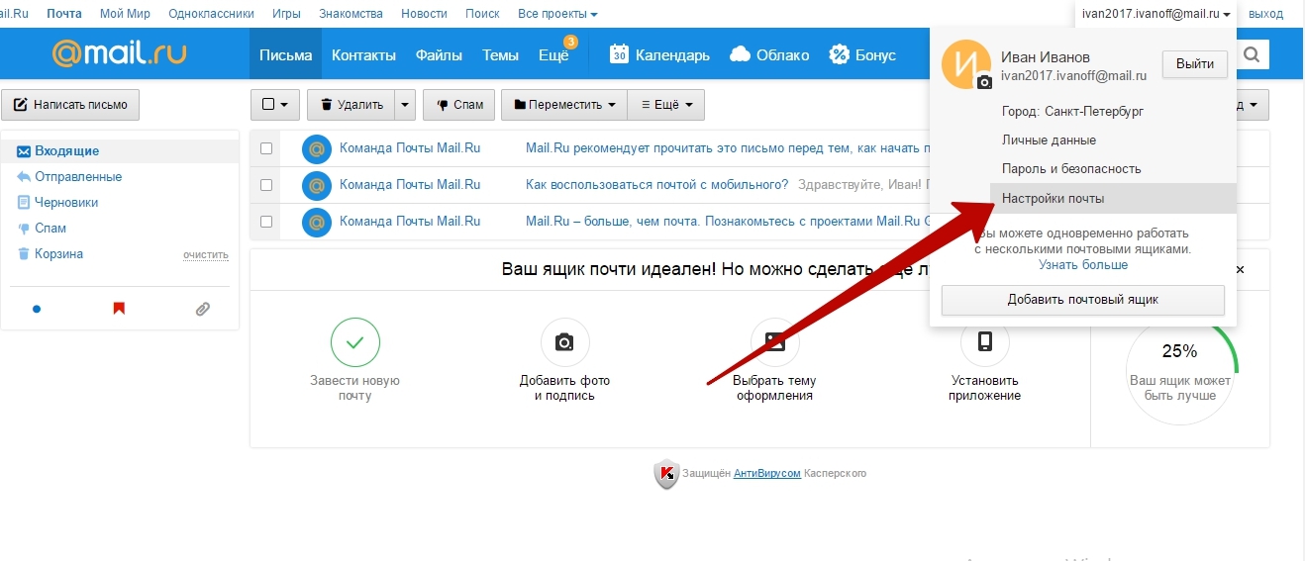Viewport: 1305px width, 561px height.
Task: Filter messages with attachments paperclip icon
Action: 202,309
